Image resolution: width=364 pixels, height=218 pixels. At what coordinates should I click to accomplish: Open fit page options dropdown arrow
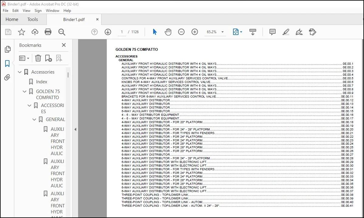pos(241,32)
